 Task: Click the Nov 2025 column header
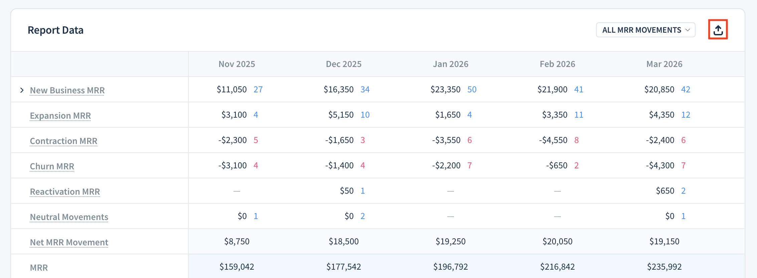pos(237,64)
